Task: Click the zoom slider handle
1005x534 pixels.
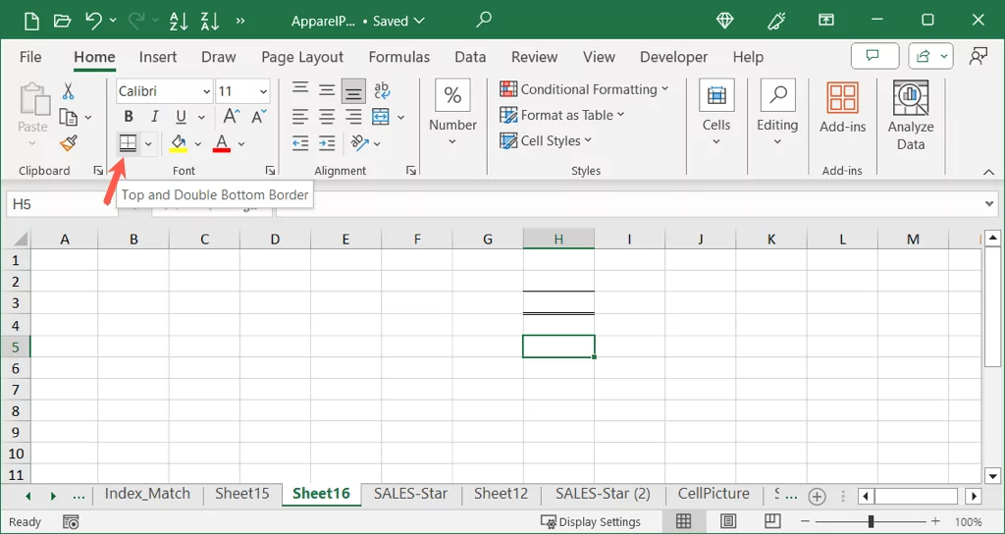Action: click(871, 522)
